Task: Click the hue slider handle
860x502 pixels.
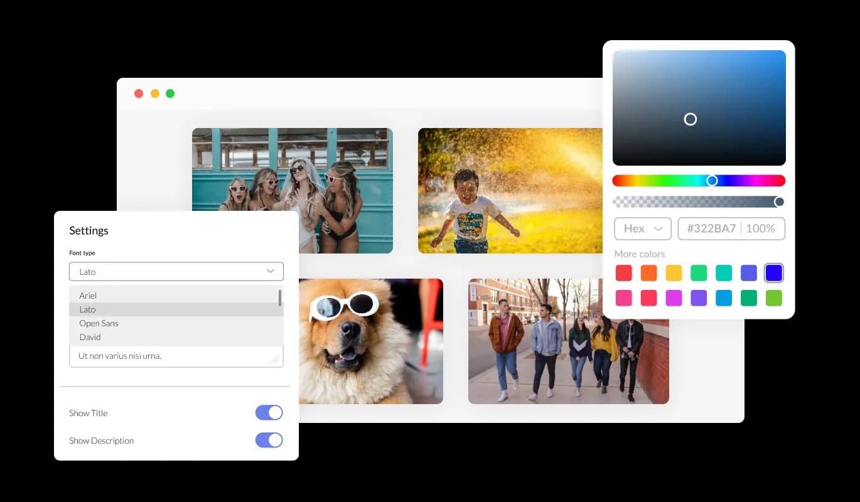Action: pyautogui.click(x=712, y=181)
